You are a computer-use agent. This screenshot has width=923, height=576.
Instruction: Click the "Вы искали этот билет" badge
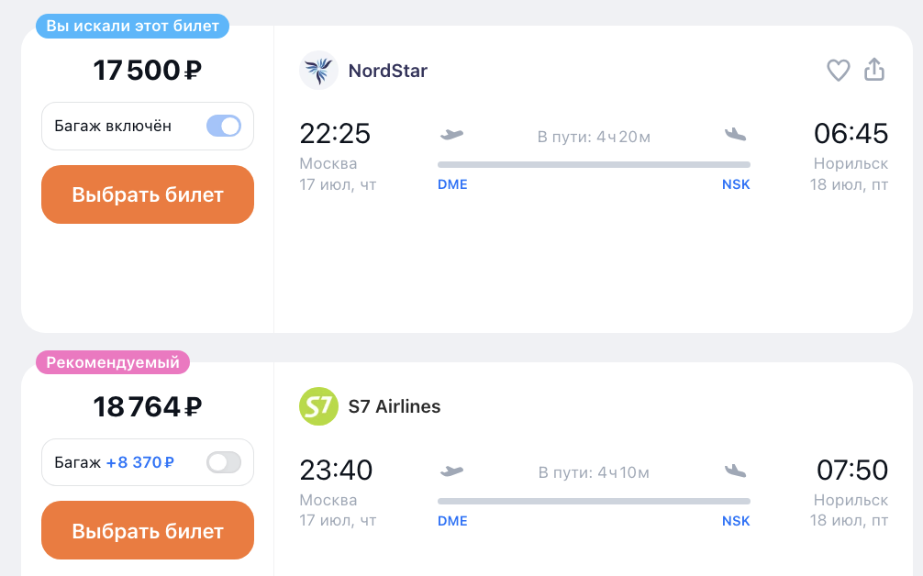point(132,26)
